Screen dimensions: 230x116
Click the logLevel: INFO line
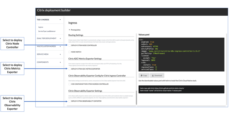click(148, 60)
